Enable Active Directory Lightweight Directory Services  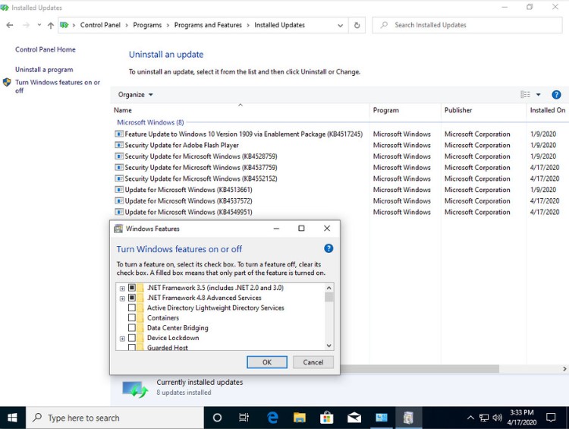tap(132, 308)
